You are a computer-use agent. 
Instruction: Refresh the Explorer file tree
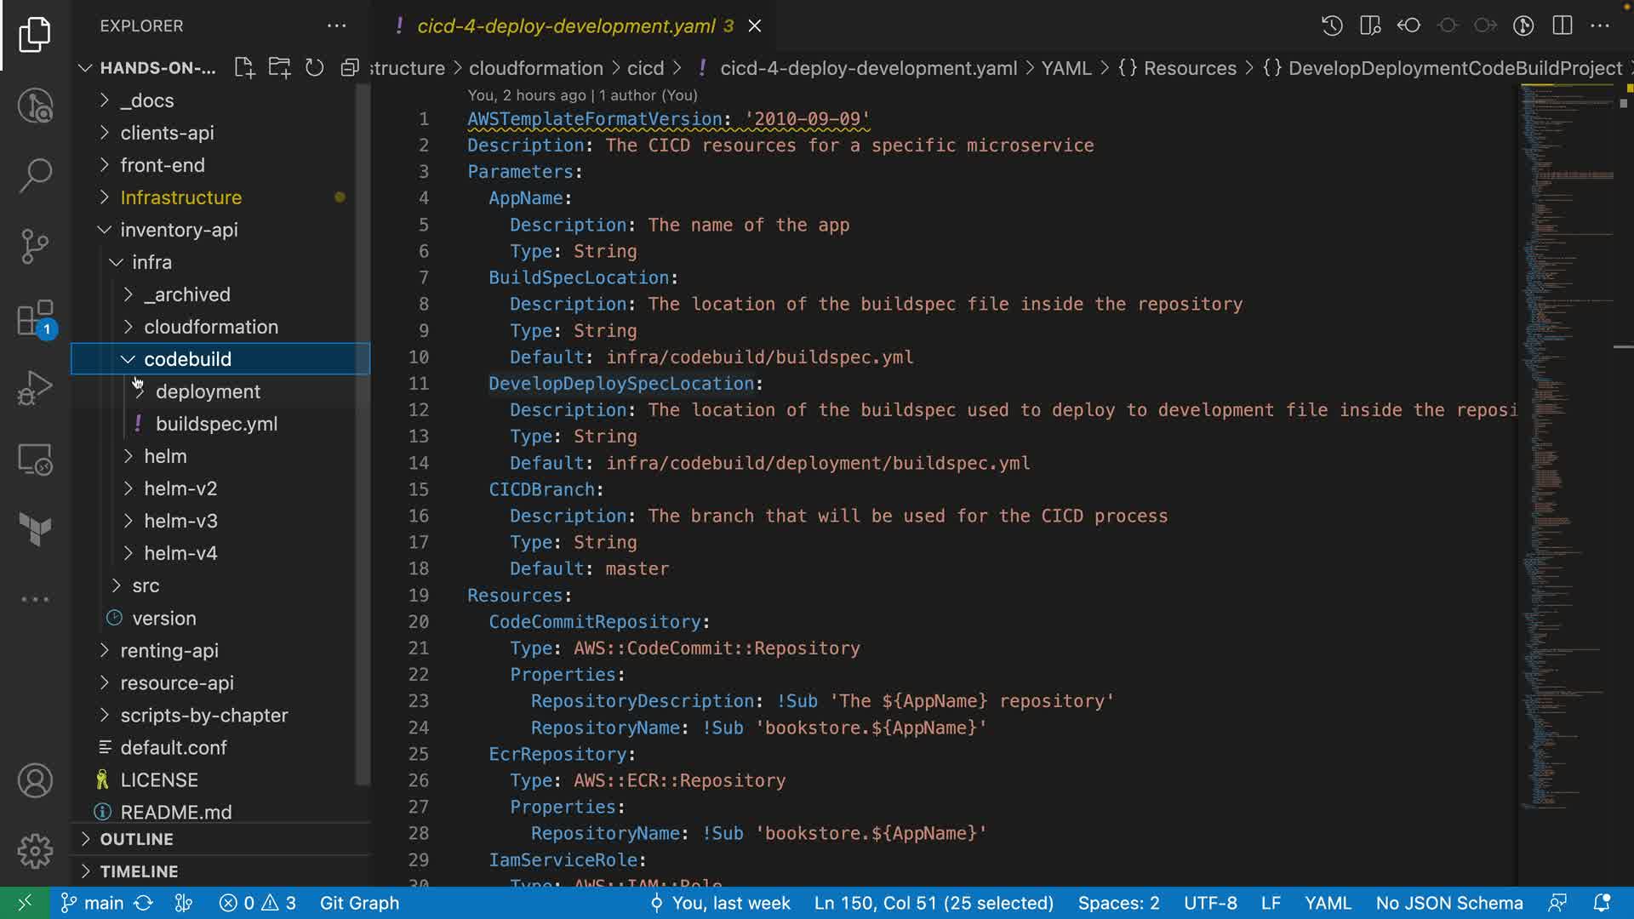(x=314, y=68)
